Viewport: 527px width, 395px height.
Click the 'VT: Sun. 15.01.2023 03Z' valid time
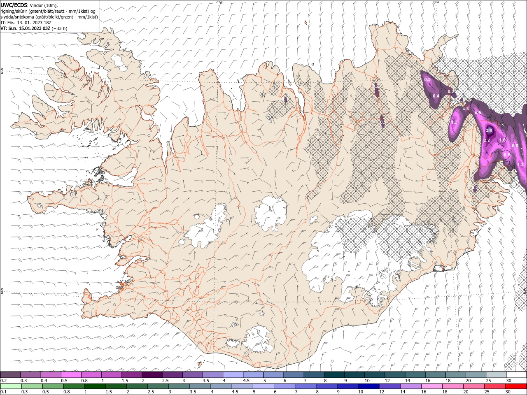point(26,28)
